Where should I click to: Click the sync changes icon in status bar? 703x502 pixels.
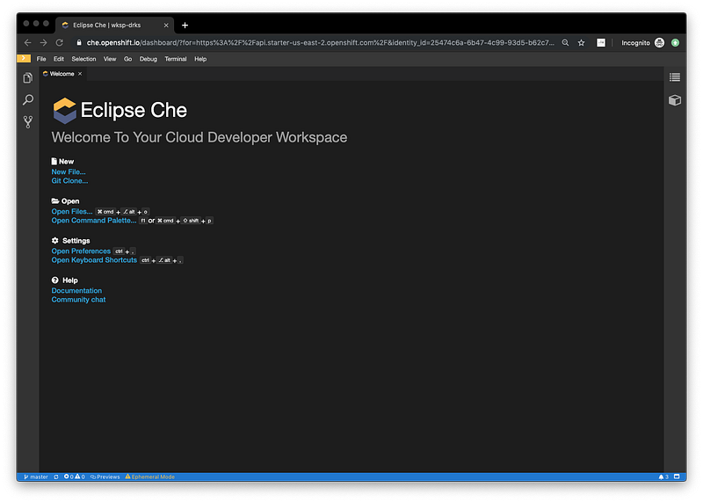pos(56,477)
